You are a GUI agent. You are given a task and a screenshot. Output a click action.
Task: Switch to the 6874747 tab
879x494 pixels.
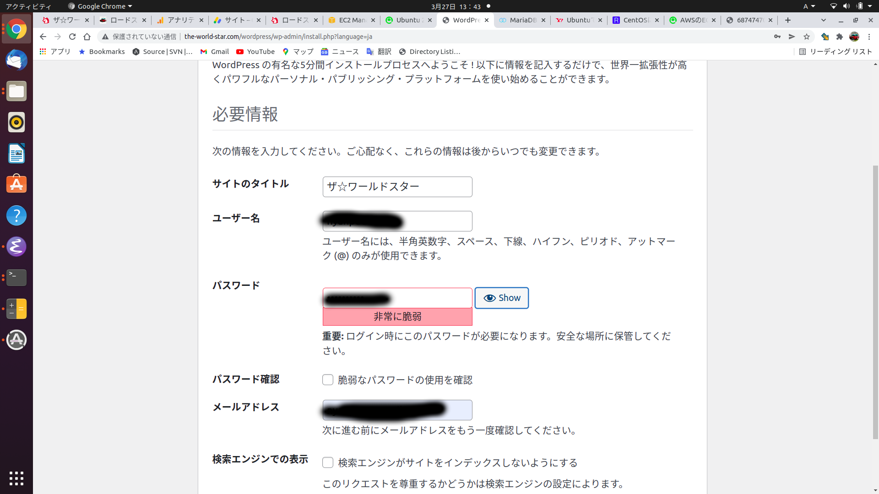click(749, 20)
